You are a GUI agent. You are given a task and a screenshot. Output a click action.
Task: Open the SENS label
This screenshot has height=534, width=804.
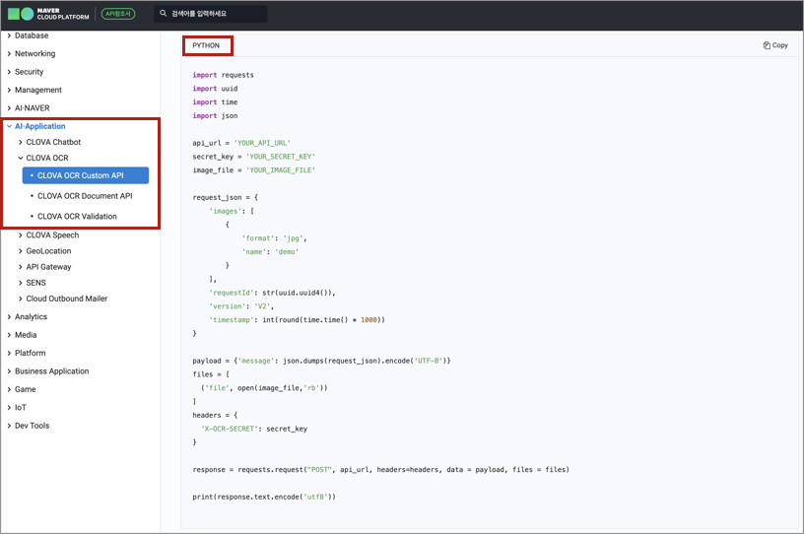[35, 283]
